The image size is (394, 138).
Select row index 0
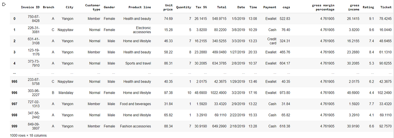[14, 19]
